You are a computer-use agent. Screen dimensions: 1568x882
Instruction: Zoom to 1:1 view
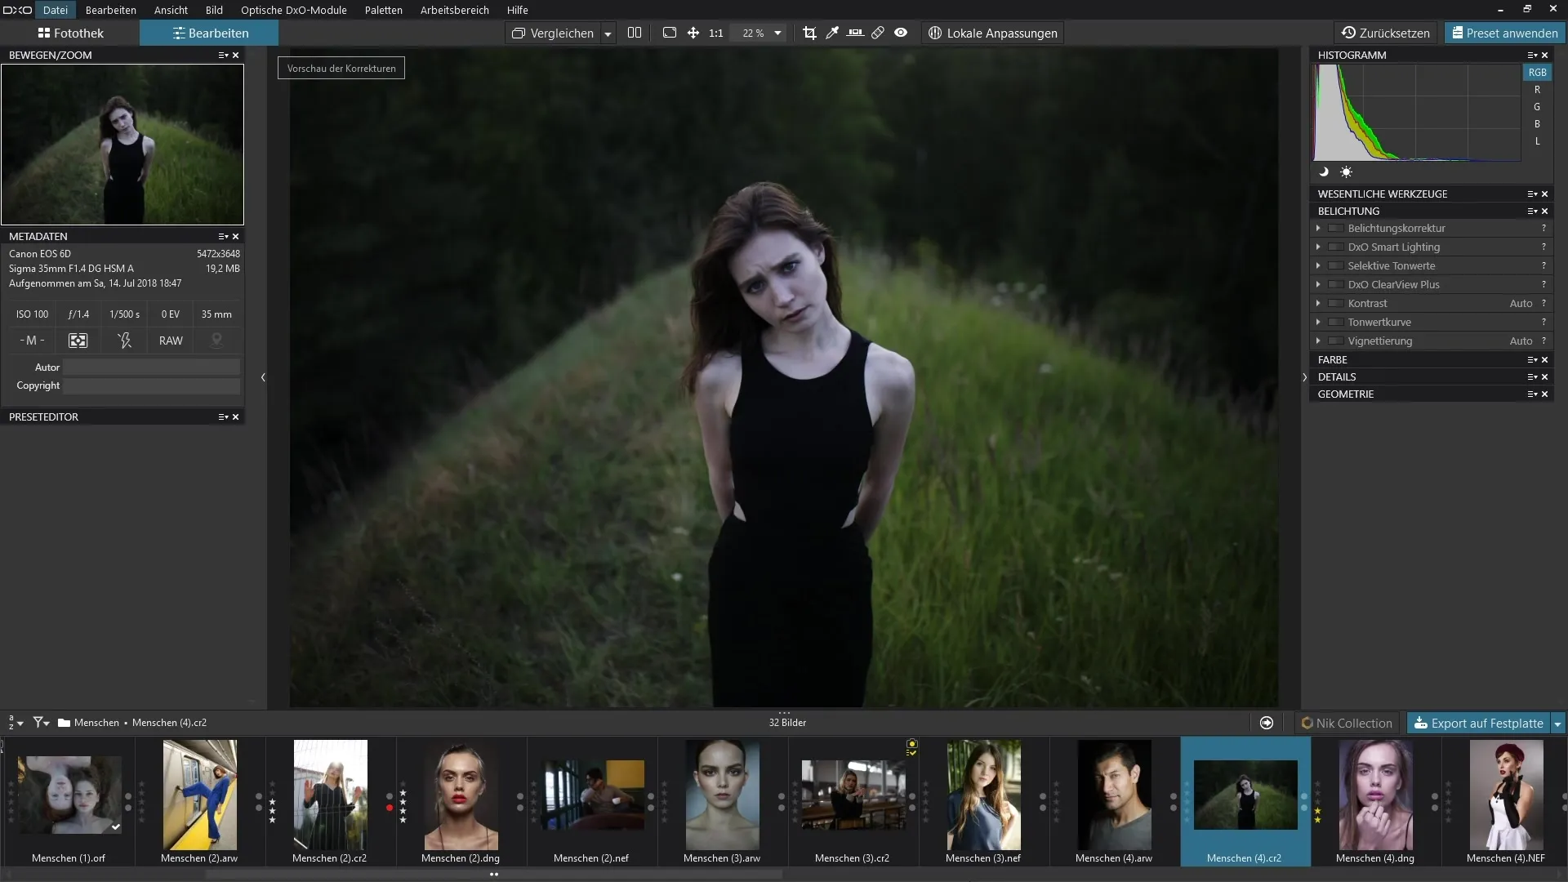pos(716,33)
